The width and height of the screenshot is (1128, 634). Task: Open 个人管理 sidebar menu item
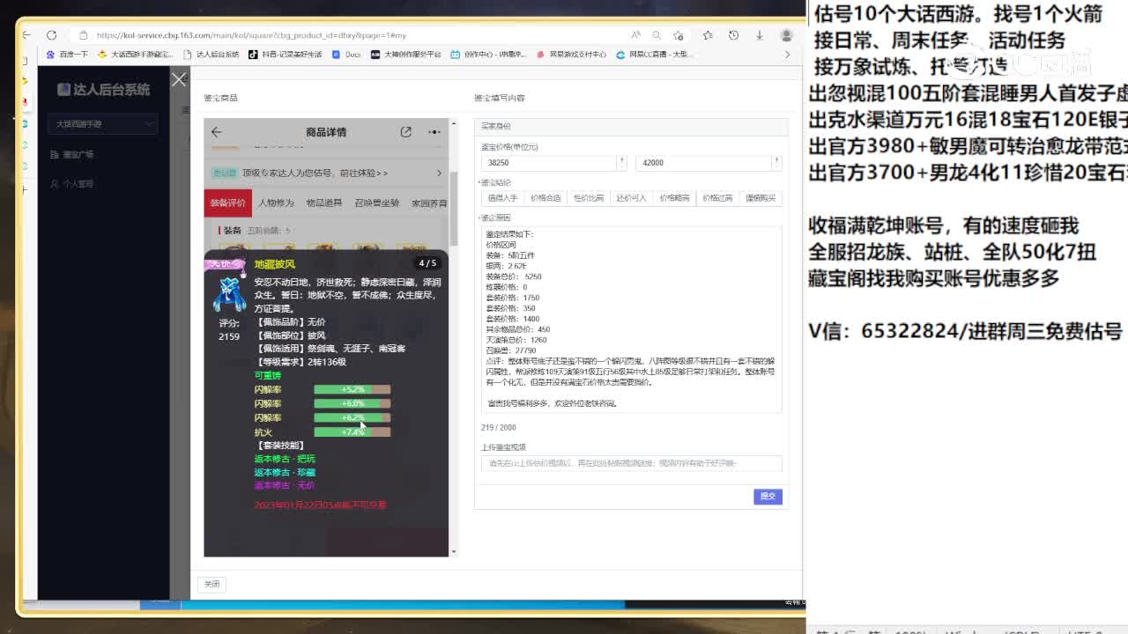click(72, 184)
